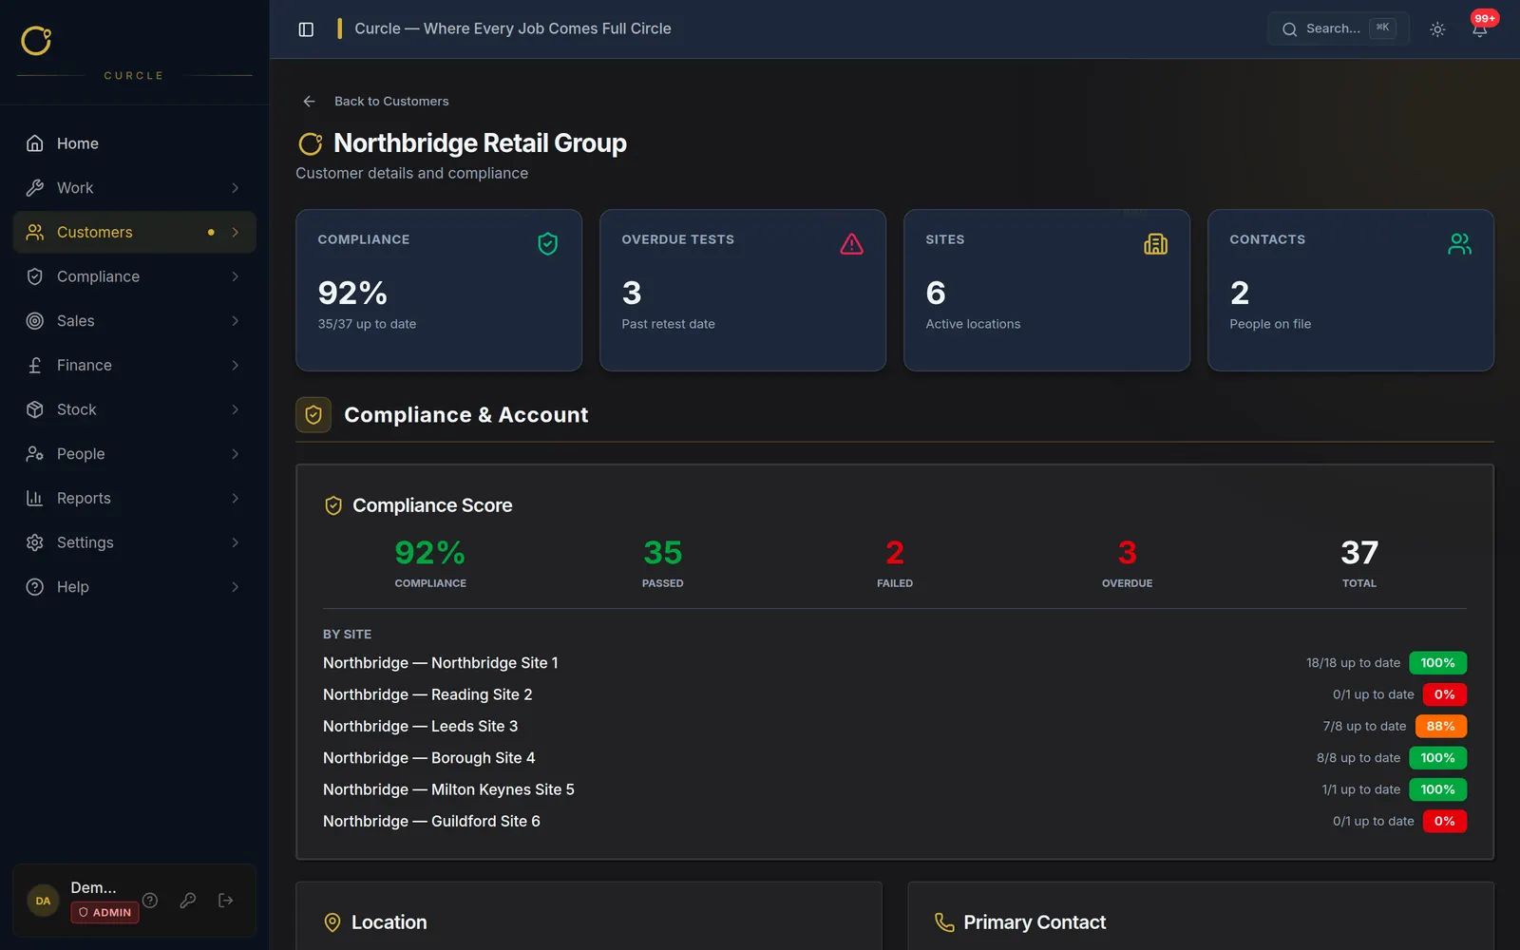Expand the Reports menu chevron

coord(236,498)
